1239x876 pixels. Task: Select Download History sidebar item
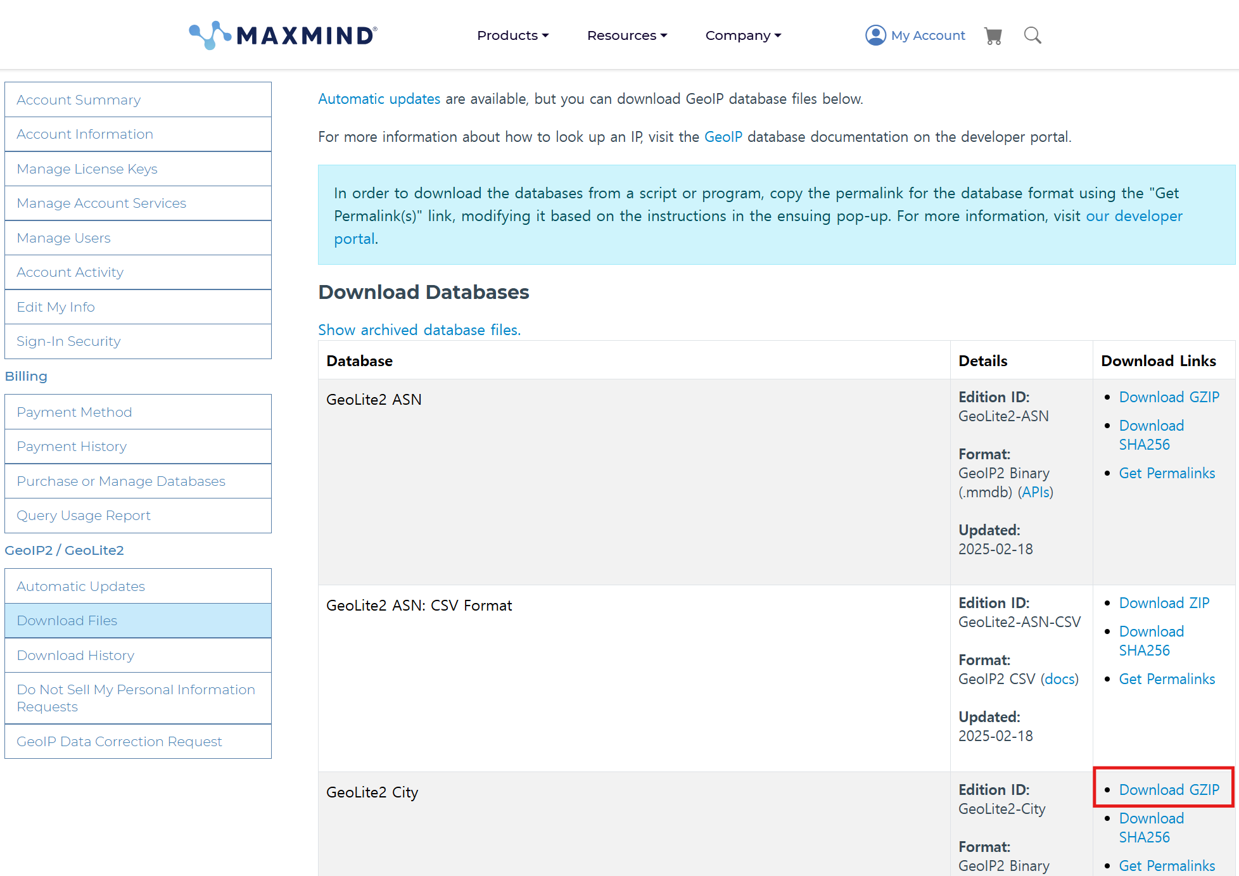[x=75, y=656]
